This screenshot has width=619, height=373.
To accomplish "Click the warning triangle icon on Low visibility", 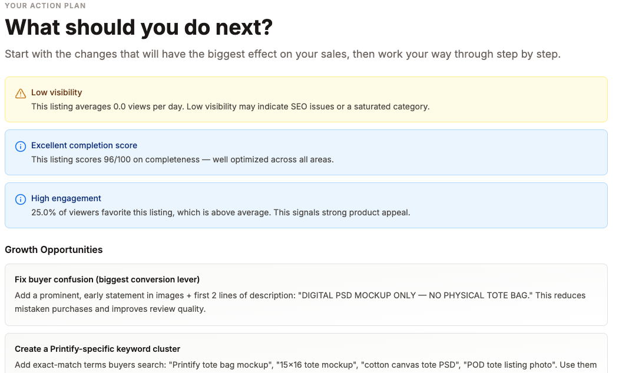I will (21, 93).
